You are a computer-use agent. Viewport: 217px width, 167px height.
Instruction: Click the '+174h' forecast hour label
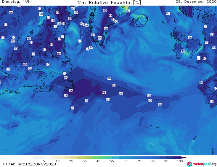[x=9, y=164]
